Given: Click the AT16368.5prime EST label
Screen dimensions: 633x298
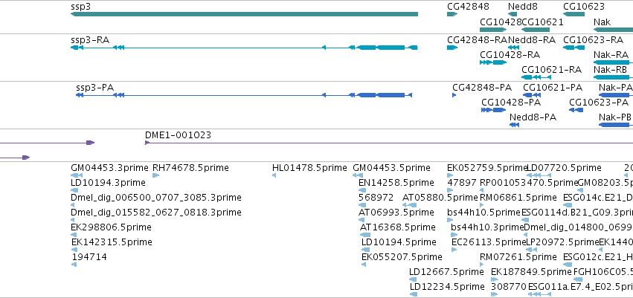Looking at the screenshot, I should coord(398,227).
